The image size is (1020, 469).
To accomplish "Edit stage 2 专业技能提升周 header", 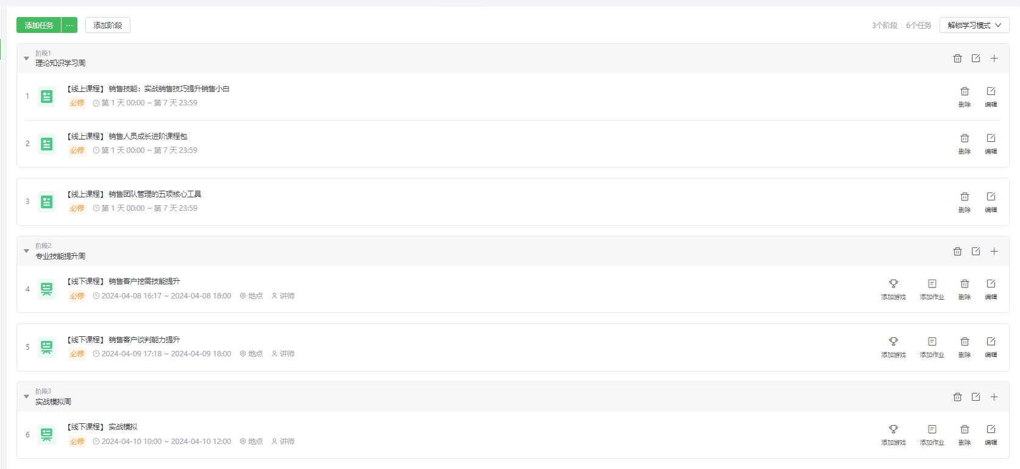I will [976, 251].
